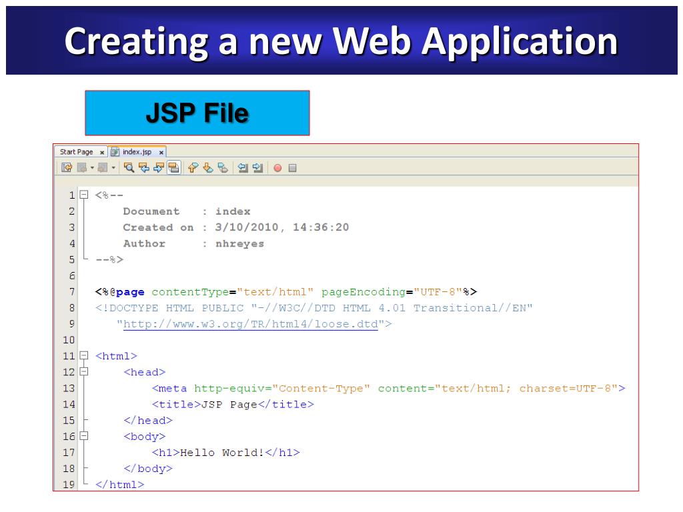Go to previous bookmark
The width and height of the screenshot is (683, 512).
pyautogui.click(x=193, y=168)
